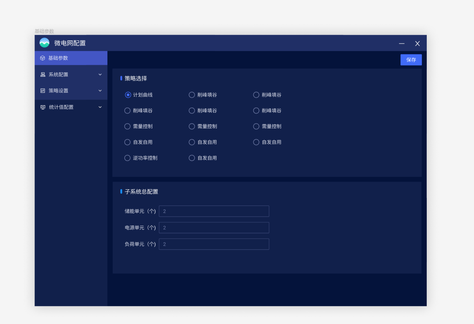Click the 负荷单元 count input field

point(214,244)
